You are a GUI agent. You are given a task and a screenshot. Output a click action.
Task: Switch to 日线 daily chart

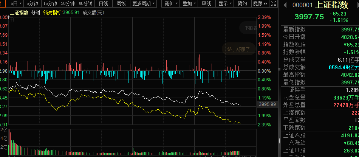pyautogui.click(x=103, y=4)
